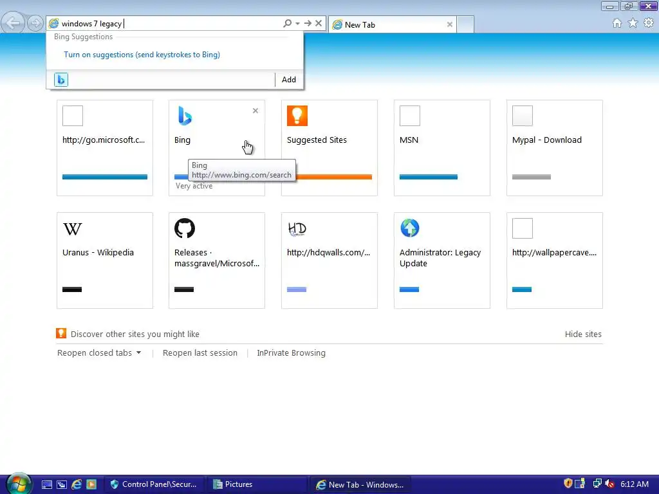The image size is (659, 494).
Task: Click the MSN blue activity bar
Action: pos(428,177)
